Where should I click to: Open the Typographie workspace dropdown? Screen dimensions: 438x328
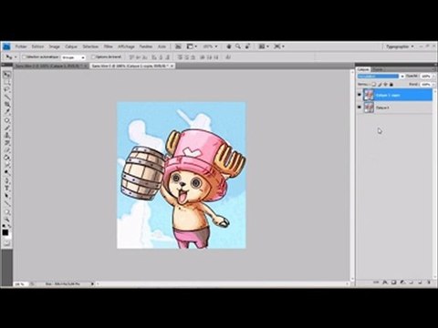(x=400, y=46)
